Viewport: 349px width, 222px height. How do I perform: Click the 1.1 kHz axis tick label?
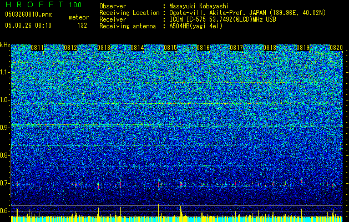tap(4, 72)
